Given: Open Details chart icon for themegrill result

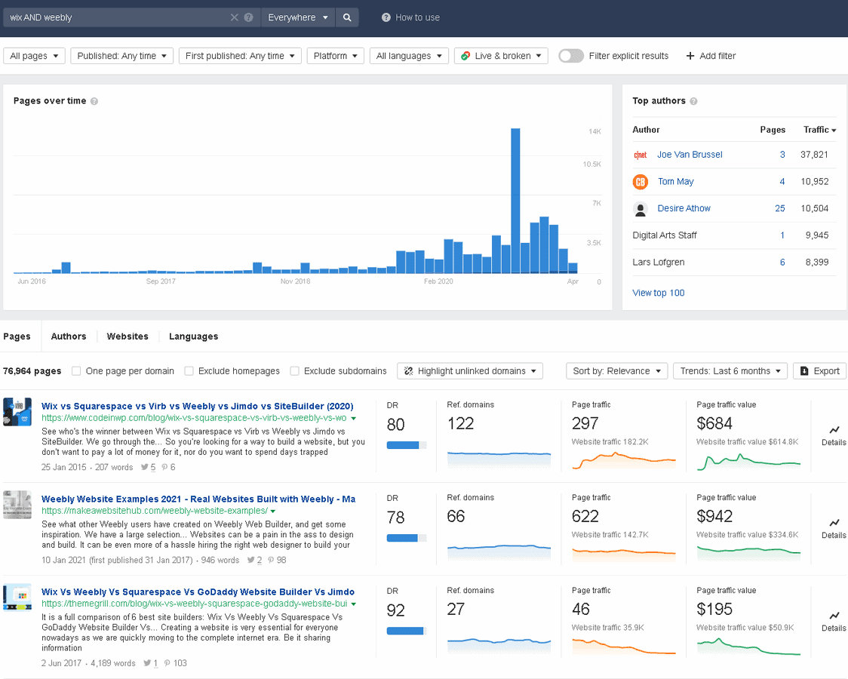Looking at the screenshot, I should tap(834, 616).
